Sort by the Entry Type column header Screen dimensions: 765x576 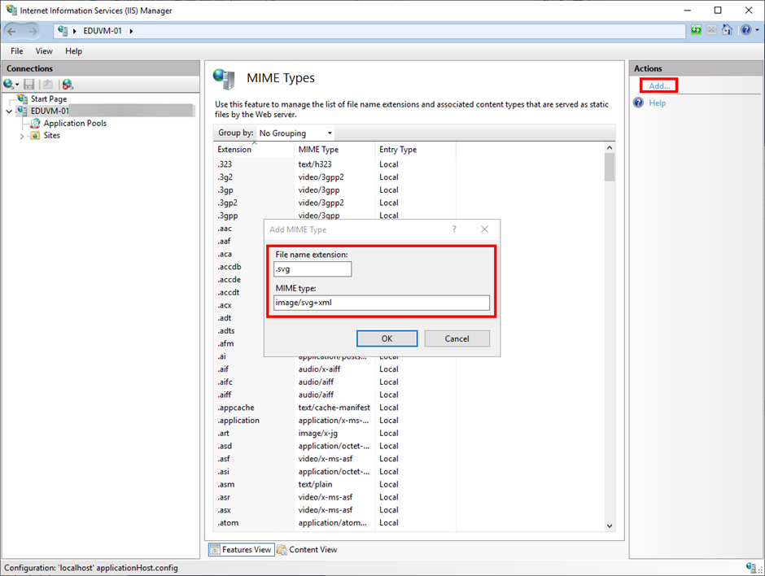tap(415, 149)
